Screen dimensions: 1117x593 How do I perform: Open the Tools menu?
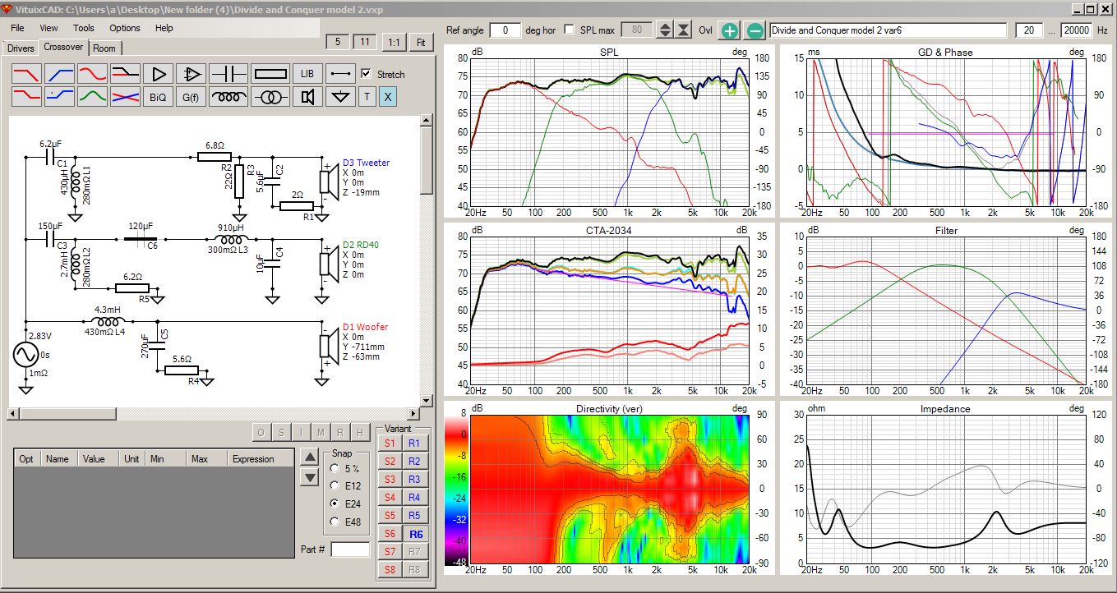84,28
